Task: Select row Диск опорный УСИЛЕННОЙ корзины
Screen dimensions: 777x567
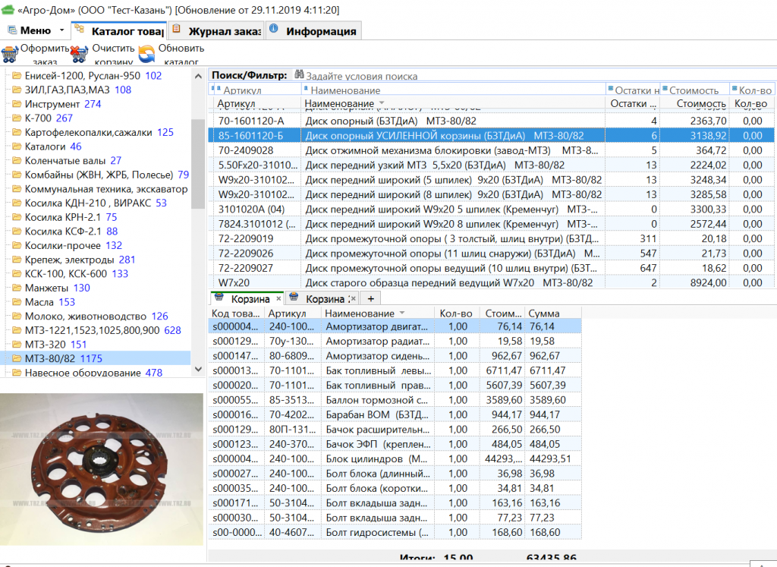Action: (x=491, y=135)
